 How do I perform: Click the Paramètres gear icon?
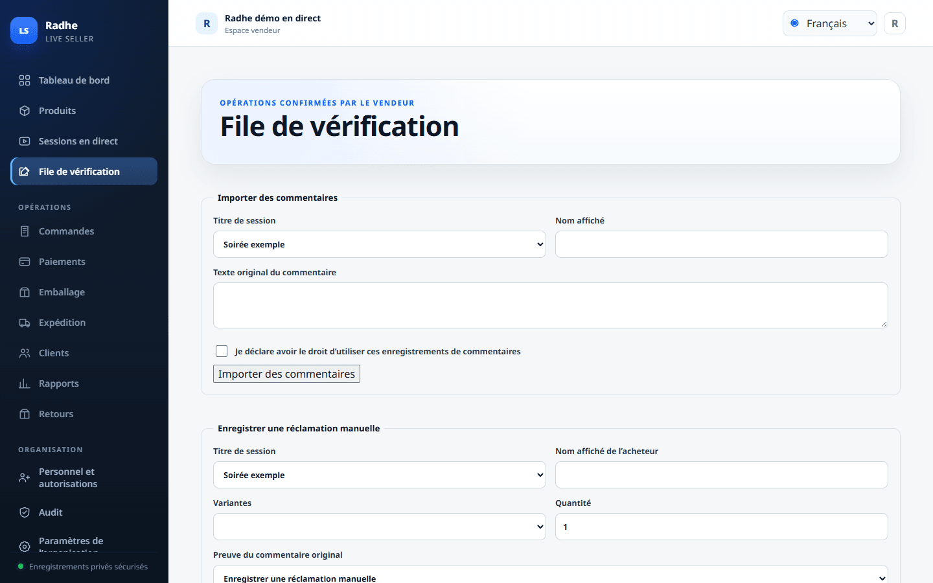[25, 547]
